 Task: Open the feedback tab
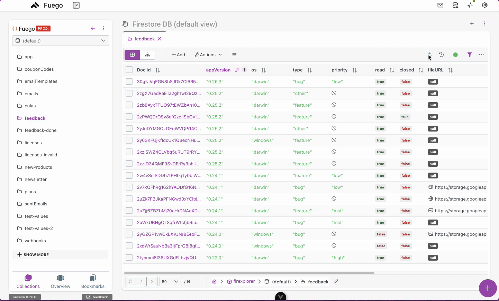click(141, 39)
